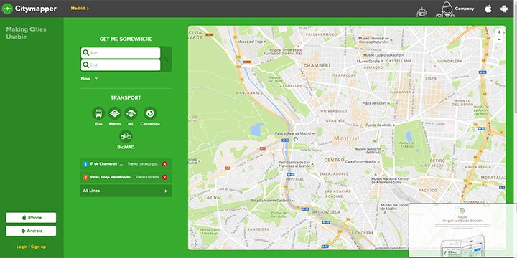517x258 pixels.
Task: Expand All Lines
Action: click(x=126, y=191)
